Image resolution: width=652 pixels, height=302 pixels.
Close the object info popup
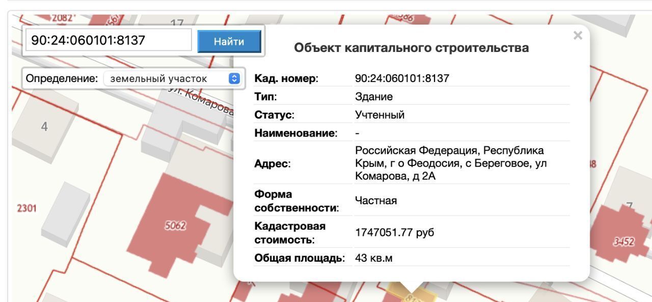[578, 36]
